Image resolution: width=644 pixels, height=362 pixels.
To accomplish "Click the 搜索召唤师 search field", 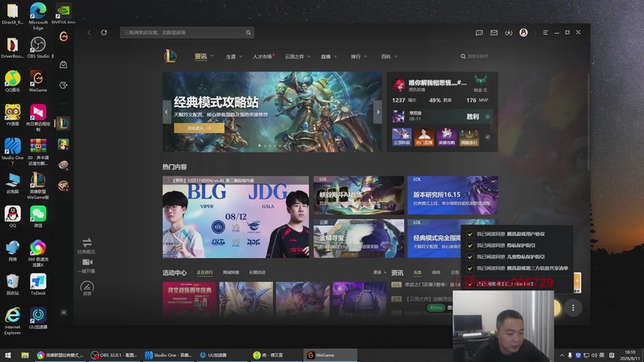I will pyautogui.click(x=477, y=56).
